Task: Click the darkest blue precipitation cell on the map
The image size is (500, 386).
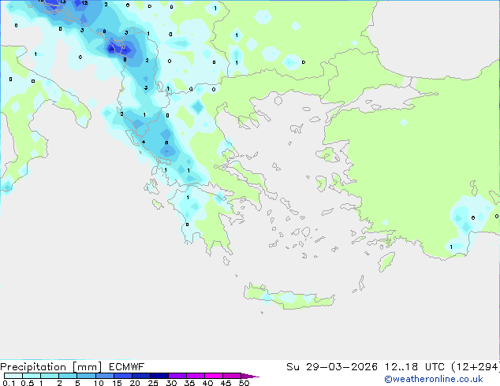Action: click(x=111, y=49)
